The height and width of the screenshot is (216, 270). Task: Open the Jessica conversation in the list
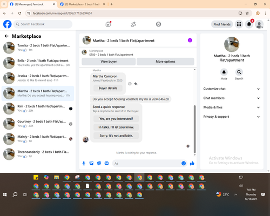click(x=38, y=78)
